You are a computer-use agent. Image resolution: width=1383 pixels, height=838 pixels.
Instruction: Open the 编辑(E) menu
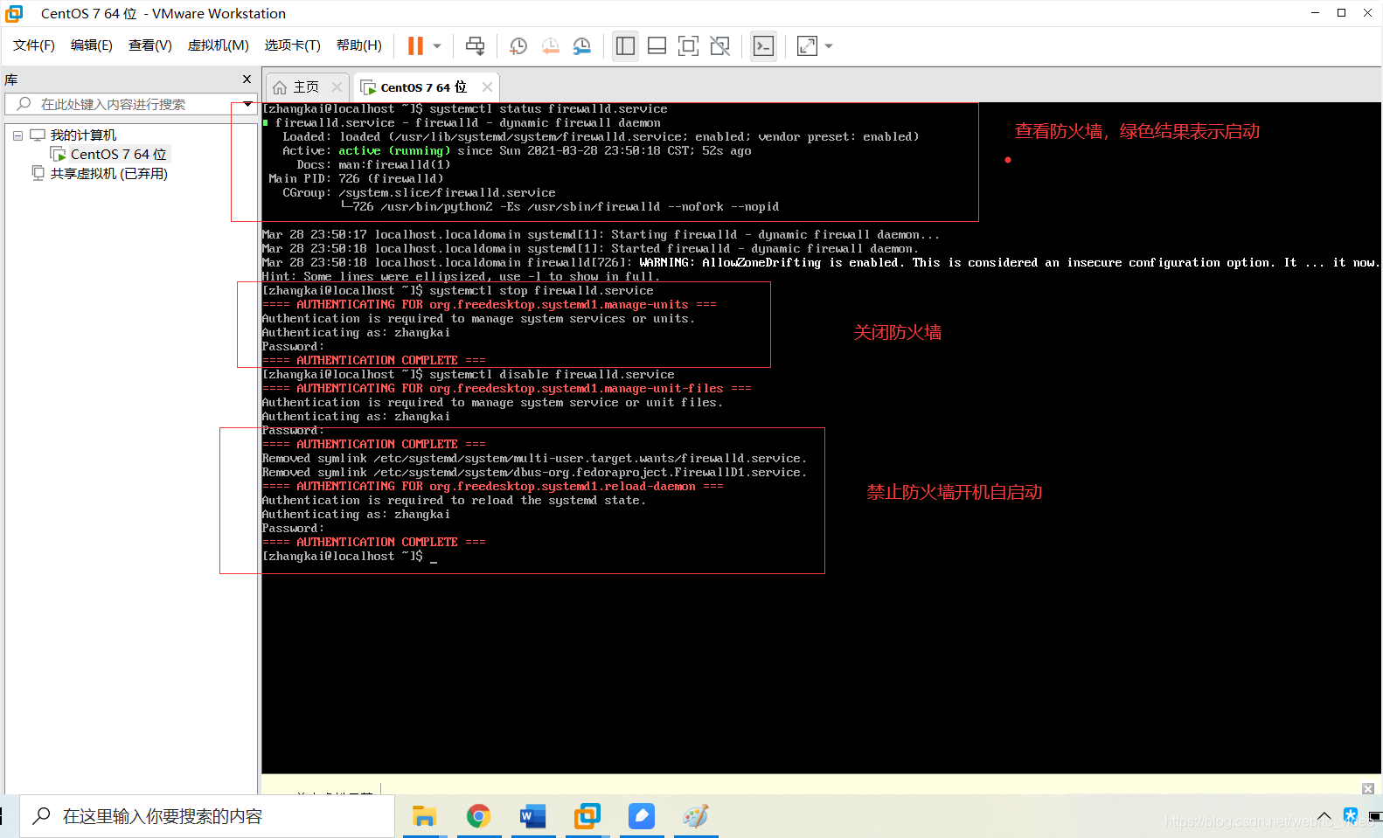pos(92,45)
